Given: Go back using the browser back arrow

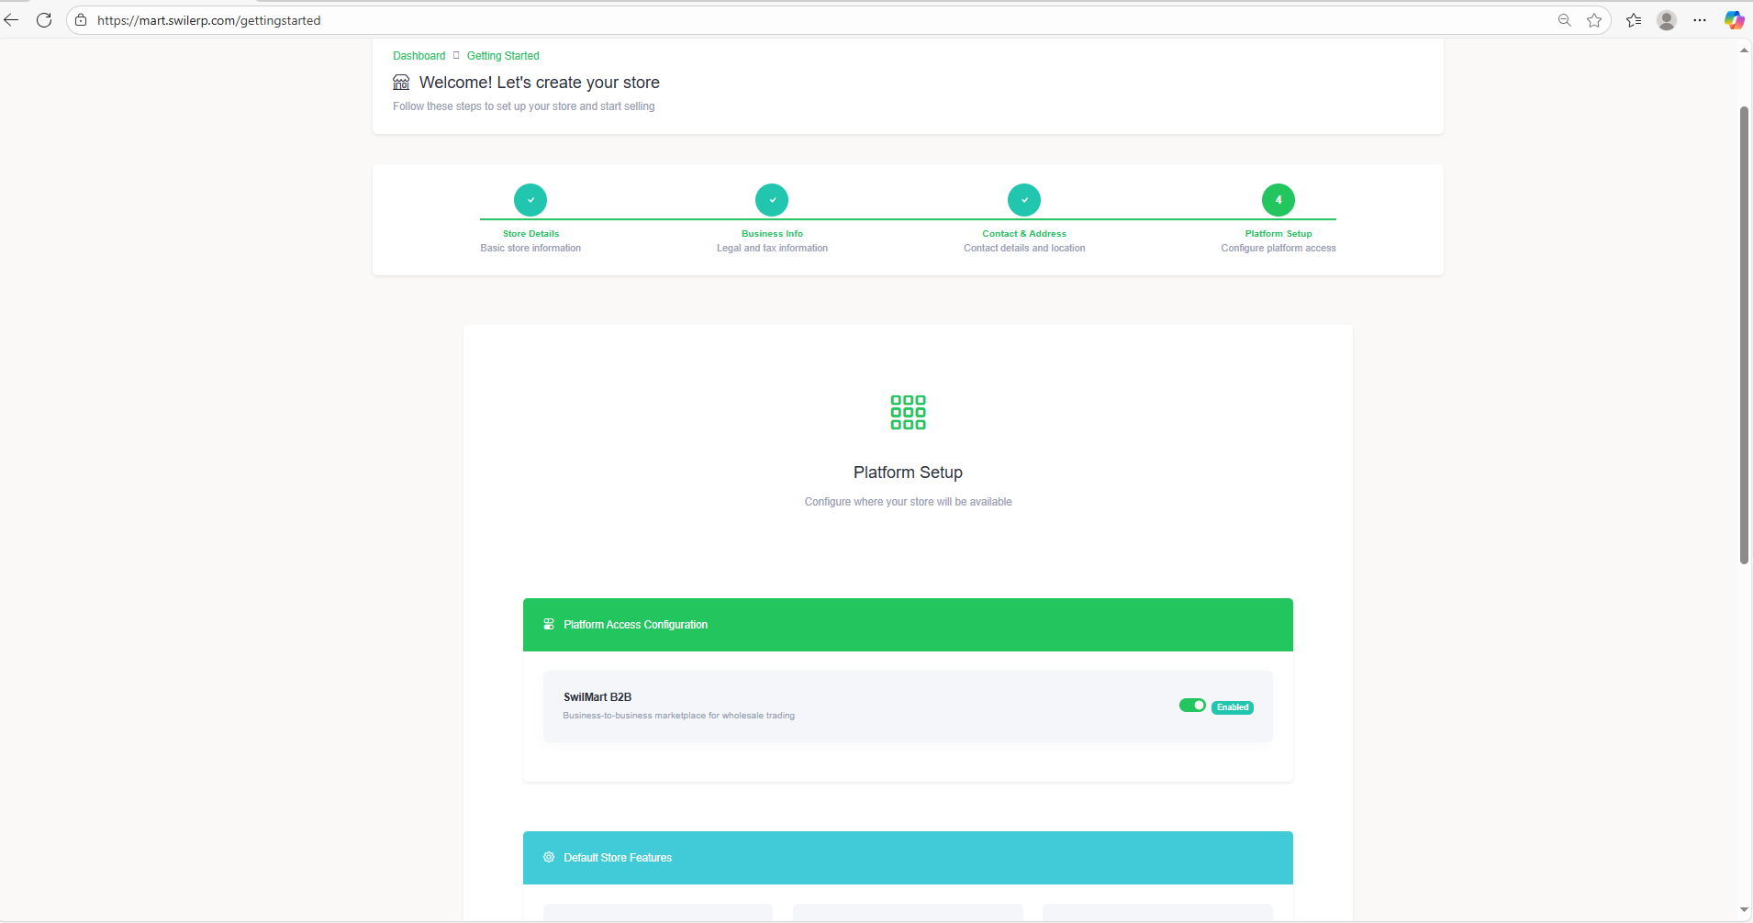Looking at the screenshot, I should tap(11, 20).
